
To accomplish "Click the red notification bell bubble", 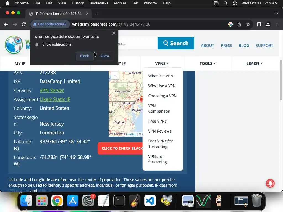I will tap(270, 183).
